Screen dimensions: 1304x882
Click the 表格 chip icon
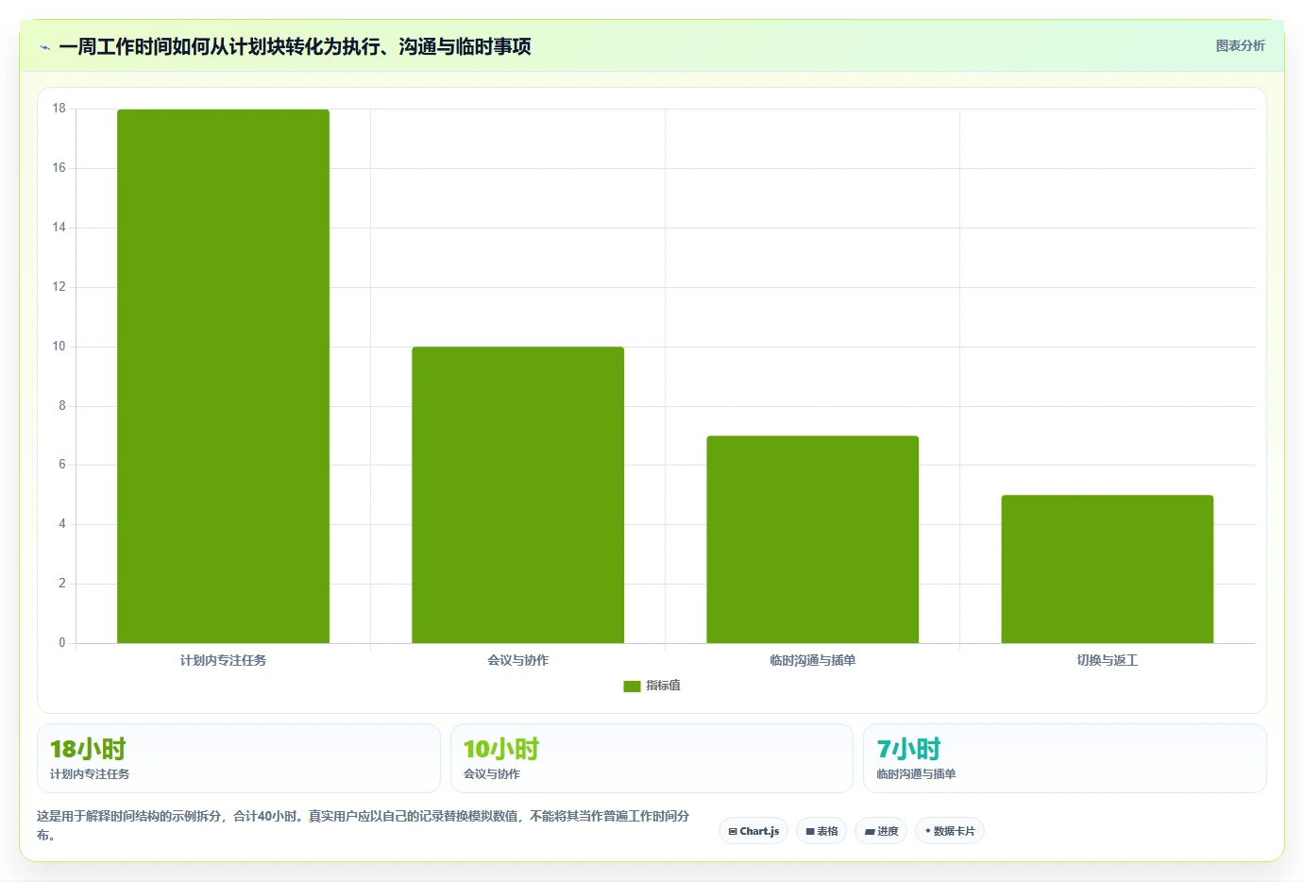click(810, 832)
